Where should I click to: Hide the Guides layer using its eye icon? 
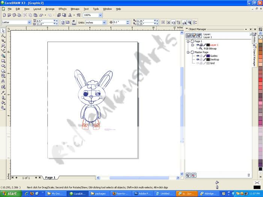coord(198,56)
